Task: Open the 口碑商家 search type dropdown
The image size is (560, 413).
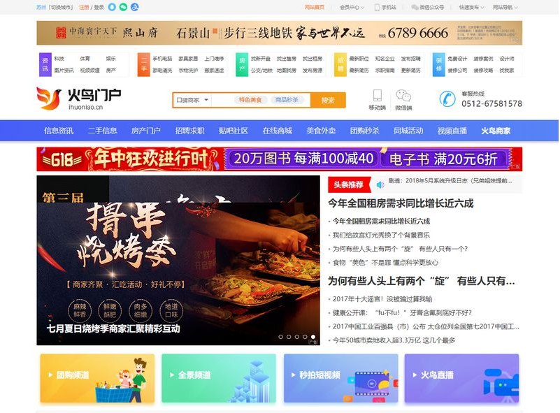Action: [x=192, y=100]
